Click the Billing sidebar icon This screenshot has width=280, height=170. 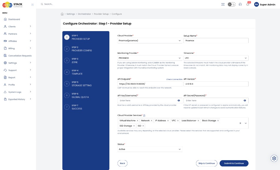point(5,48)
